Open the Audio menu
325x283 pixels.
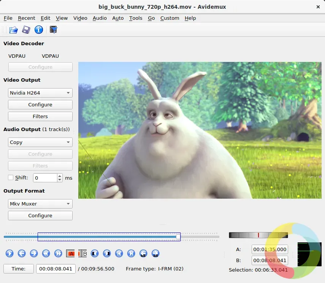point(100,18)
